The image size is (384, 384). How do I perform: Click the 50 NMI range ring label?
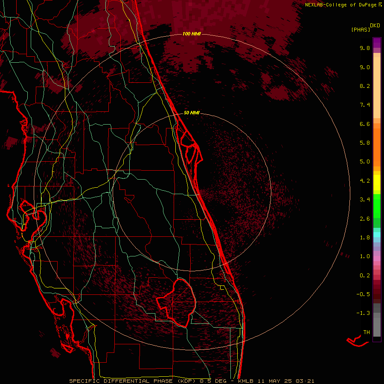[192, 113]
